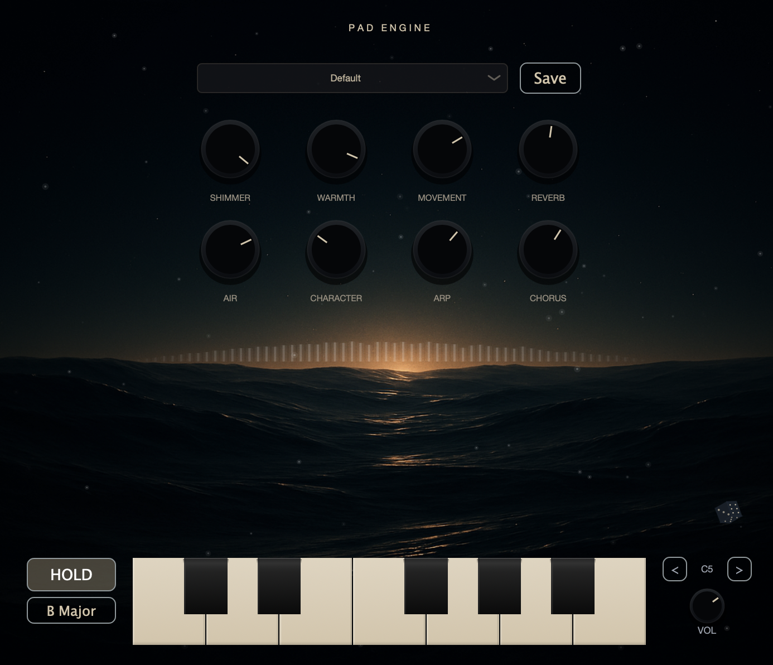The height and width of the screenshot is (665, 773).
Task: Enable the HOLD mode
Action: point(71,574)
